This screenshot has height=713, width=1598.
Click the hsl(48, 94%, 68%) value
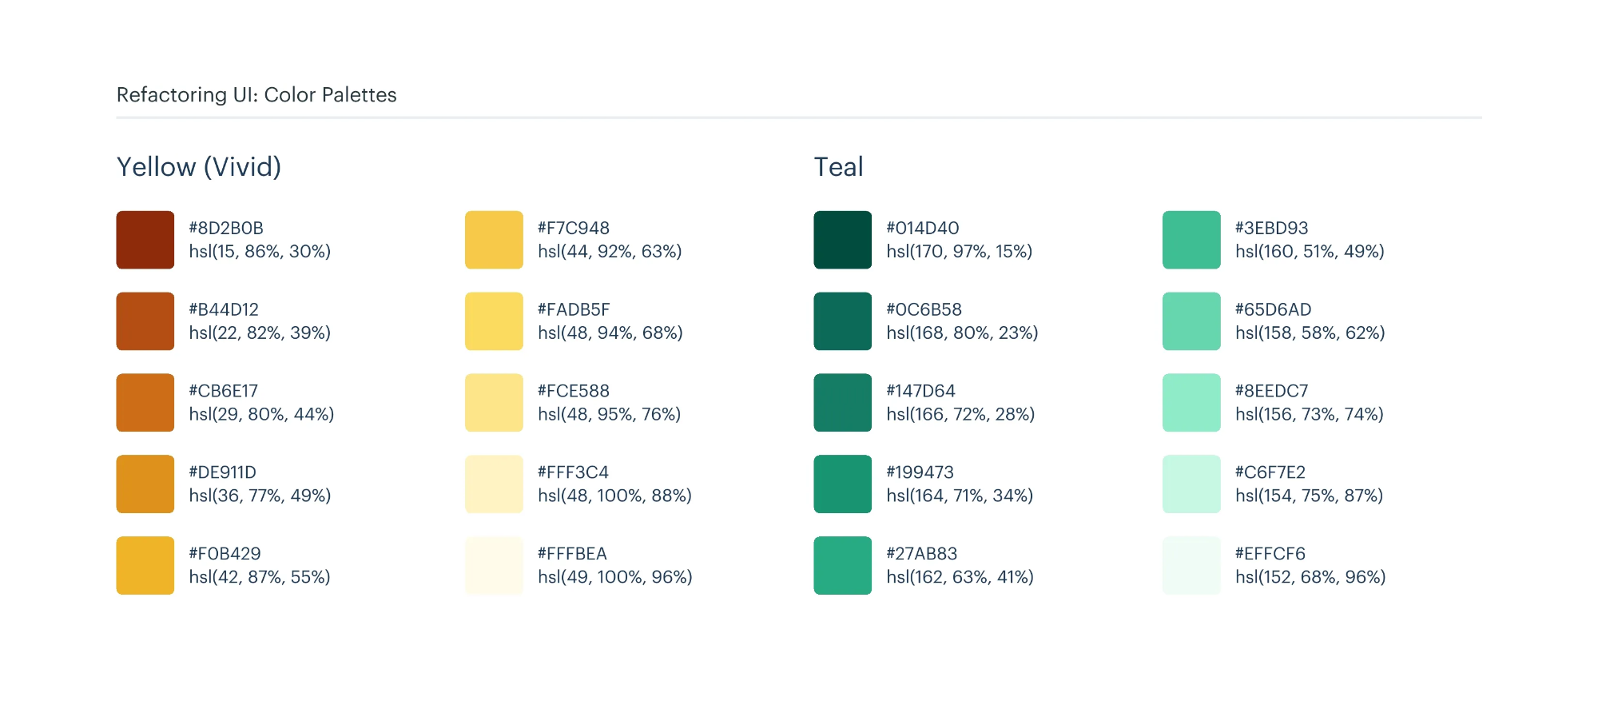(610, 333)
